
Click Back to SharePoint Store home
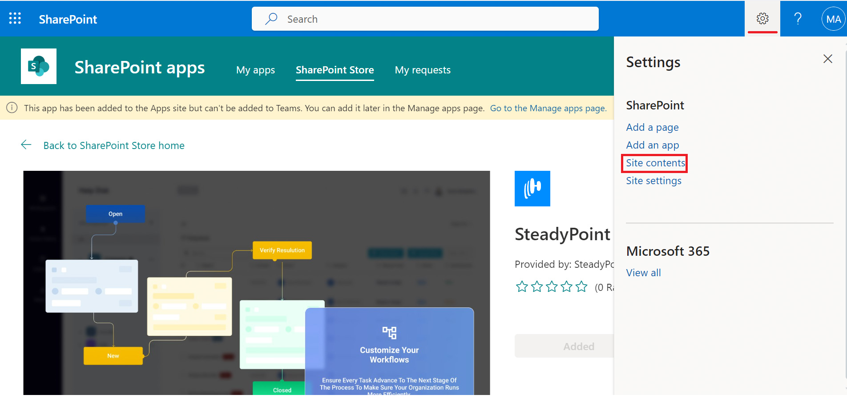(x=114, y=145)
